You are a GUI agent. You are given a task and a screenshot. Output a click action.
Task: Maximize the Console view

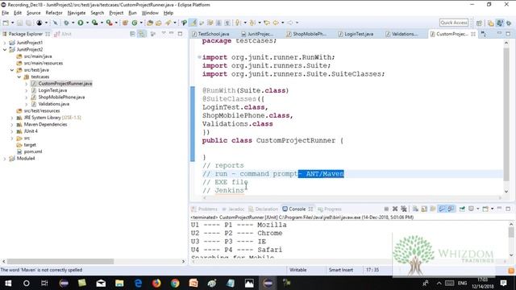point(508,209)
